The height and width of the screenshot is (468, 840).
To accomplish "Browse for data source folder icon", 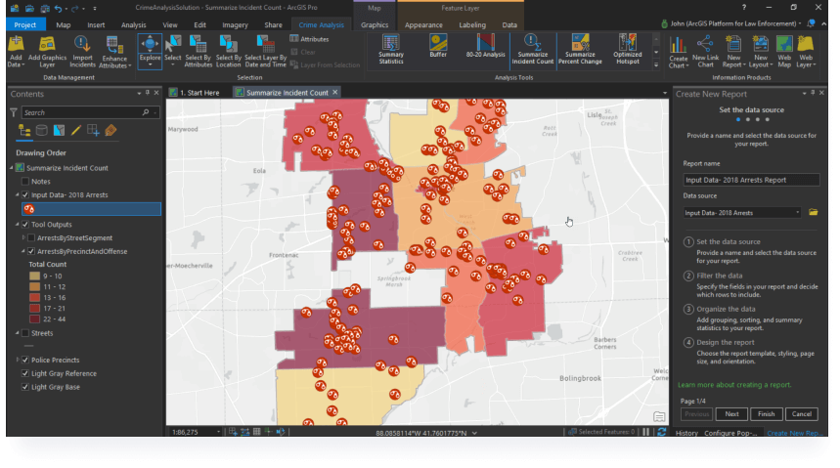I will click(x=814, y=213).
